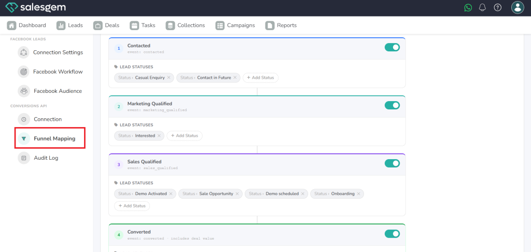531x252 pixels.
Task: Toggle the Contacted stage switch
Action: (392, 47)
